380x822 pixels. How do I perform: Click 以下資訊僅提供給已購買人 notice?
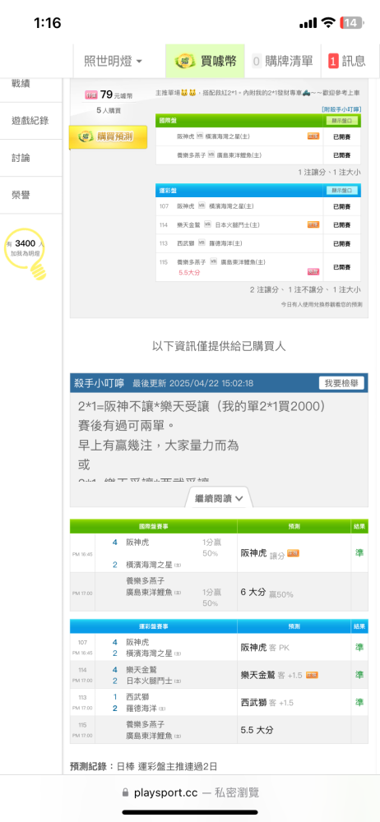click(219, 346)
